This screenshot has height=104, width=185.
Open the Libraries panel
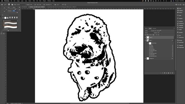click(x=180, y=18)
